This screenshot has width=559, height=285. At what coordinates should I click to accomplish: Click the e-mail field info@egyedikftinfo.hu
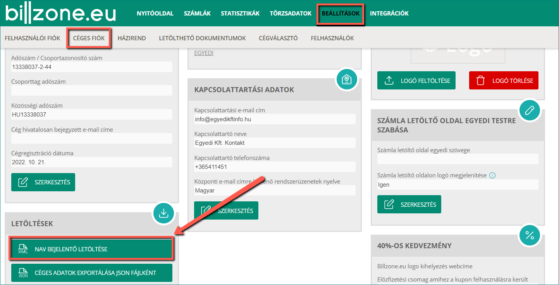[275, 119]
